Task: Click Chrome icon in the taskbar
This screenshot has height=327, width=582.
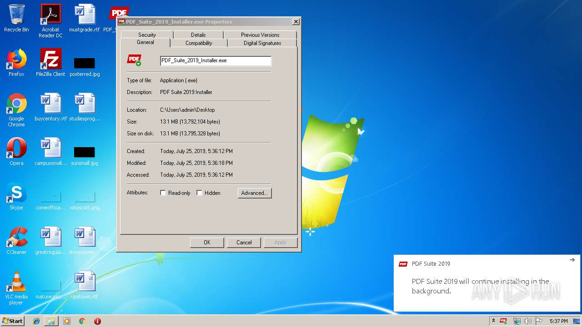Action: (x=82, y=321)
